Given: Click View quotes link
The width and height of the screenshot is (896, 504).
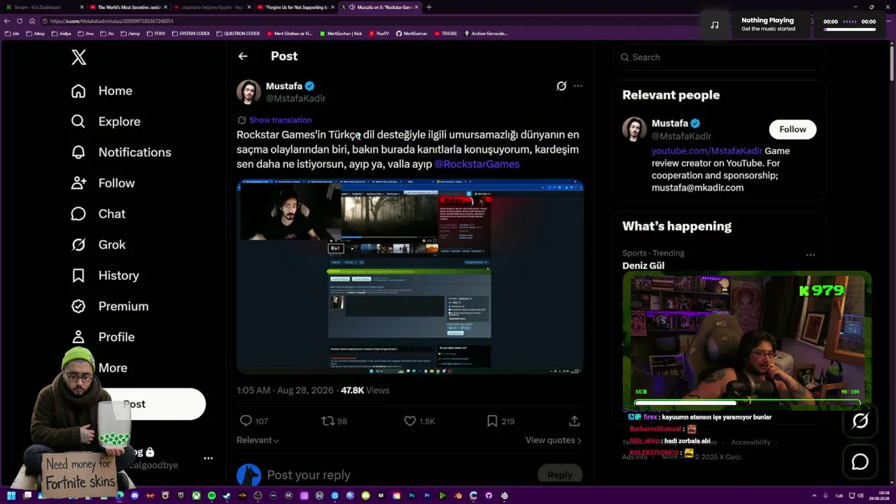Looking at the screenshot, I should coord(554,440).
